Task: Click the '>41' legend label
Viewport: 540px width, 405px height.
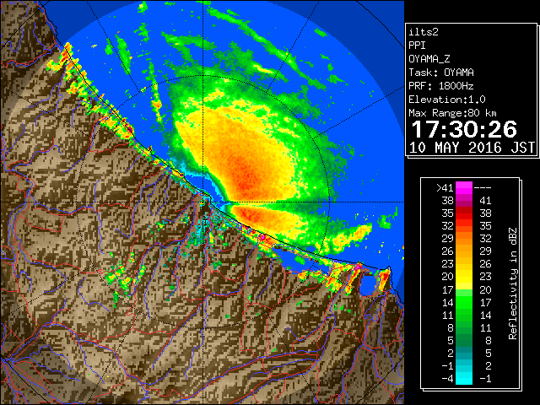Action: tap(445, 188)
